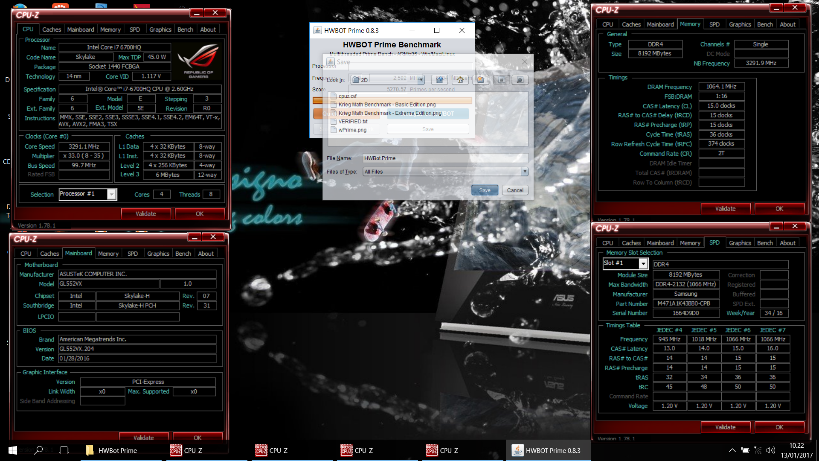Viewport: 819px width, 461px height.
Task: Select wPrime.png in the file list
Action: pos(349,130)
